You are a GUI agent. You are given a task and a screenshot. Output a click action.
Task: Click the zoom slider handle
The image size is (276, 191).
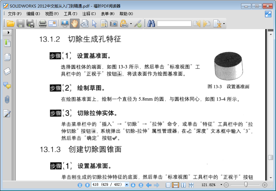click(246, 185)
